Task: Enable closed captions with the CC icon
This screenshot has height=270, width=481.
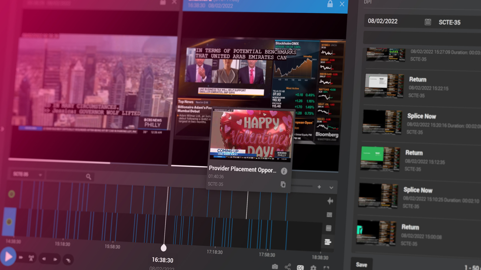Action: click(300, 267)
